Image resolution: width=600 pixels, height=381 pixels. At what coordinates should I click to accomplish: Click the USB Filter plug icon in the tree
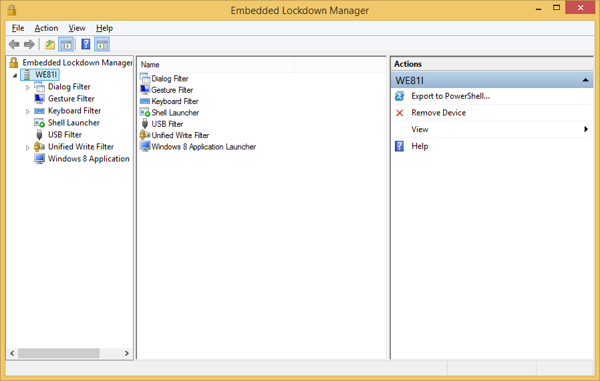point(39,135)
